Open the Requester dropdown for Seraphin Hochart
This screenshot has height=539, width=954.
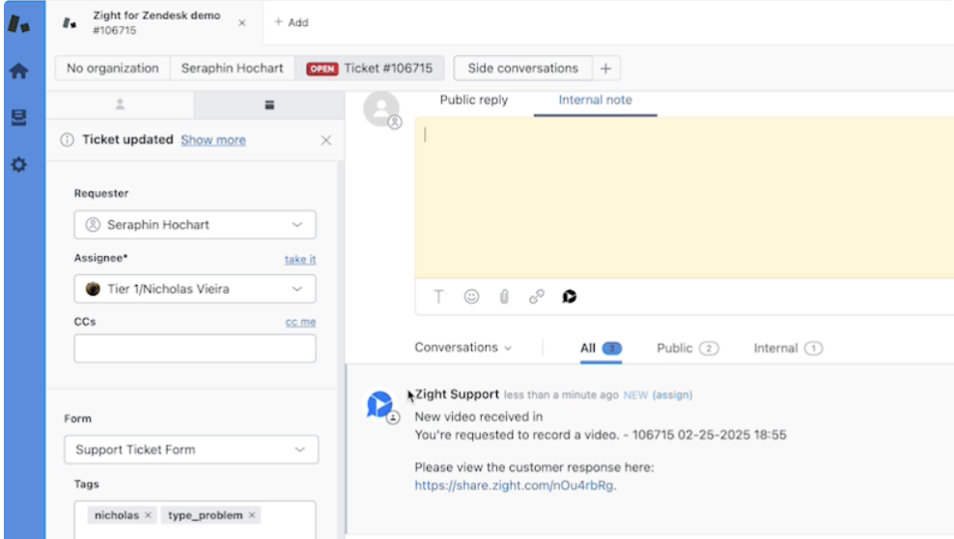[x=195, y=224]
